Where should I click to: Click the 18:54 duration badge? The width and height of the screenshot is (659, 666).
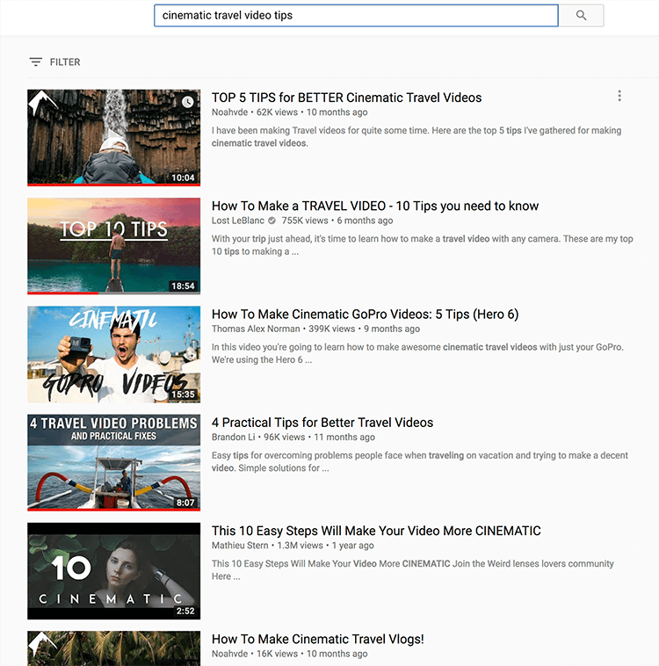coord(183,286)
